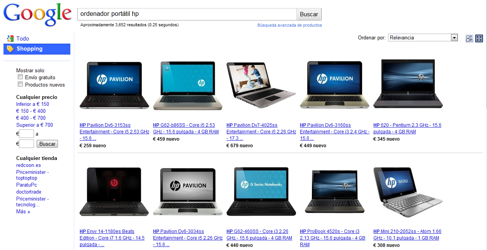This screenshot has height=250, width=487.
Task: Open HP Pavilion Dv6-3153ss title link
Action: click(114, 132)
